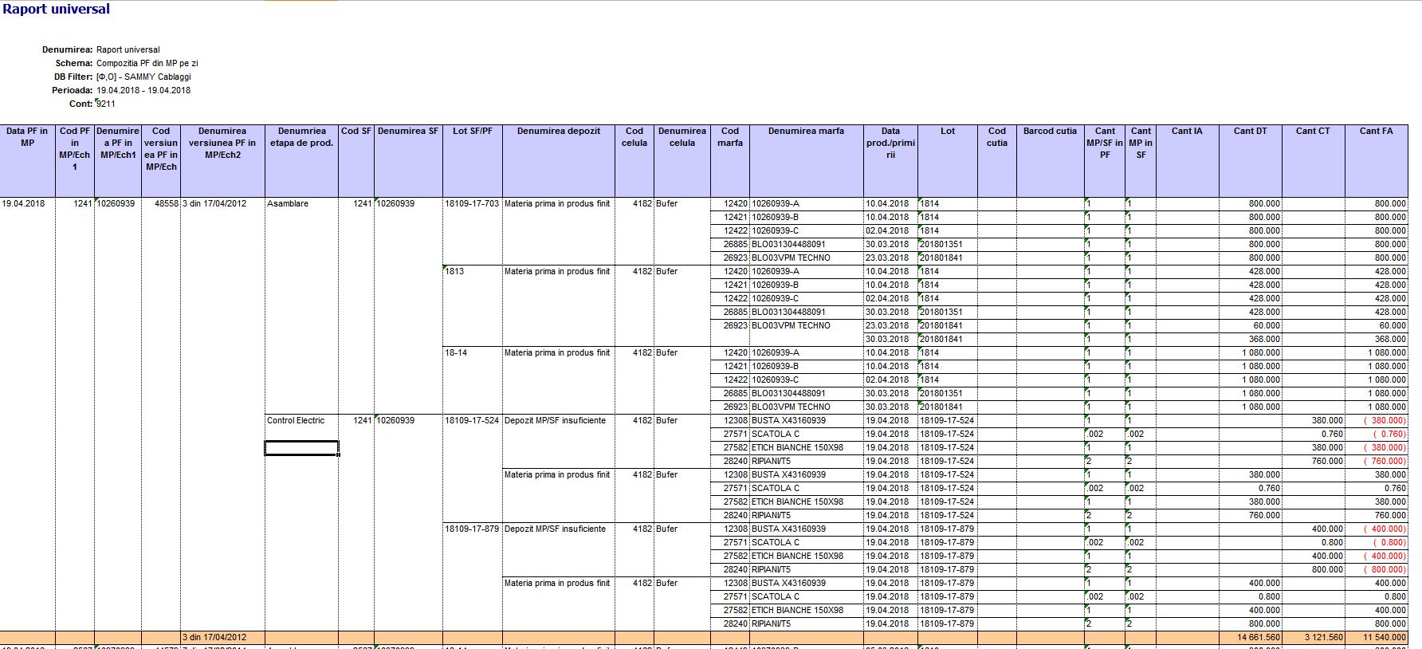1422x649 pixels.
Task: Click the 'Cod cutia' column header
Action: click(997, 160)
